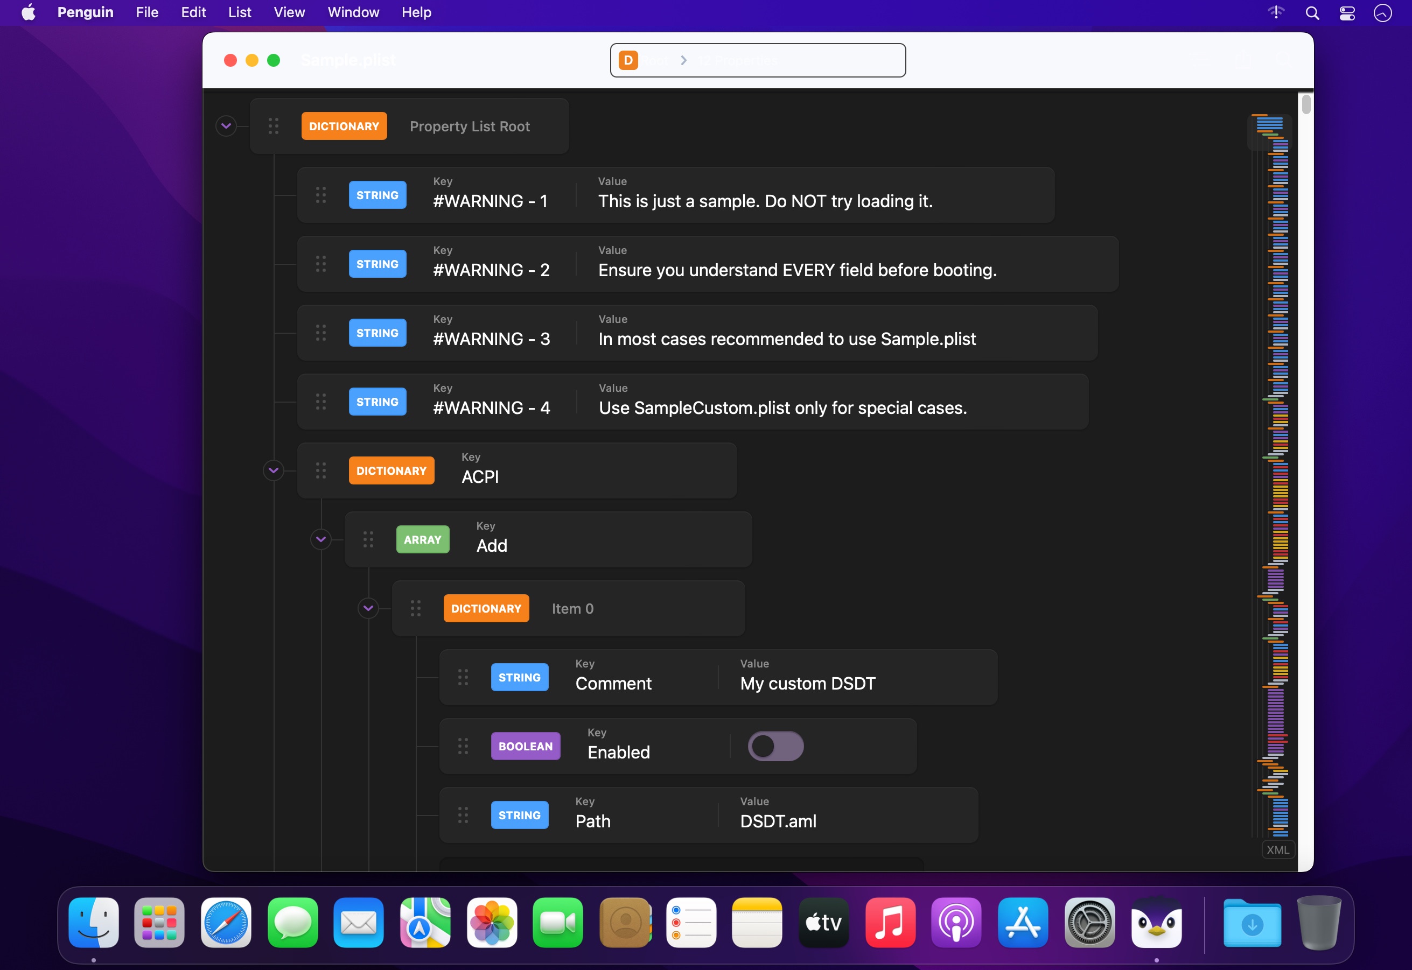Screen dimensions: 1412x970
Task: Click the orange D Root icon in path bar
Action: pos(628,60)
